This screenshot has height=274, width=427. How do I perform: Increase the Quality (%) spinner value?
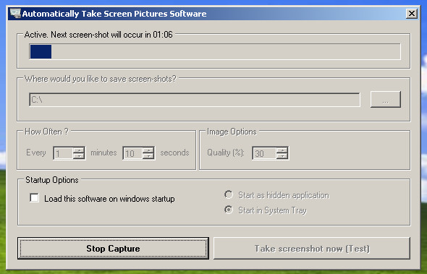pyautogui.click(x=282, y=150)
